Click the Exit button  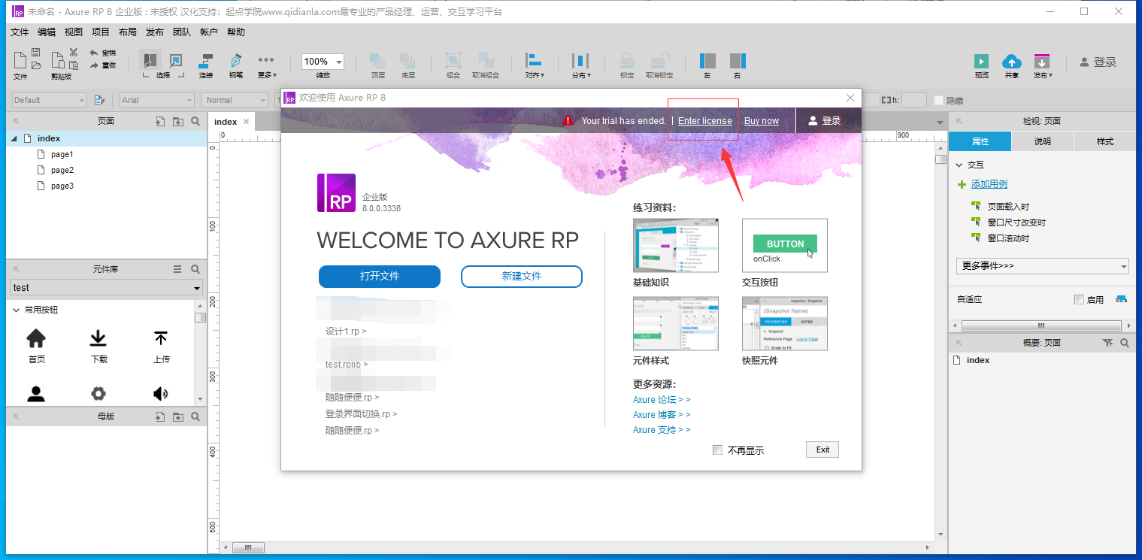[x=822, y=450]
